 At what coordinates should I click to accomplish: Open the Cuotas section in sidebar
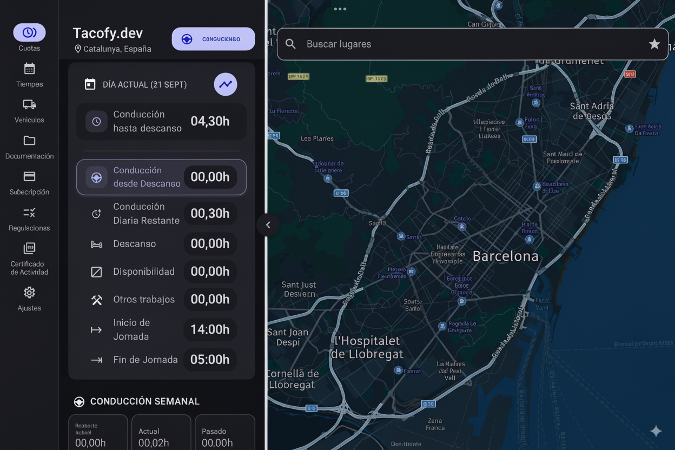(x=29, y=33)
